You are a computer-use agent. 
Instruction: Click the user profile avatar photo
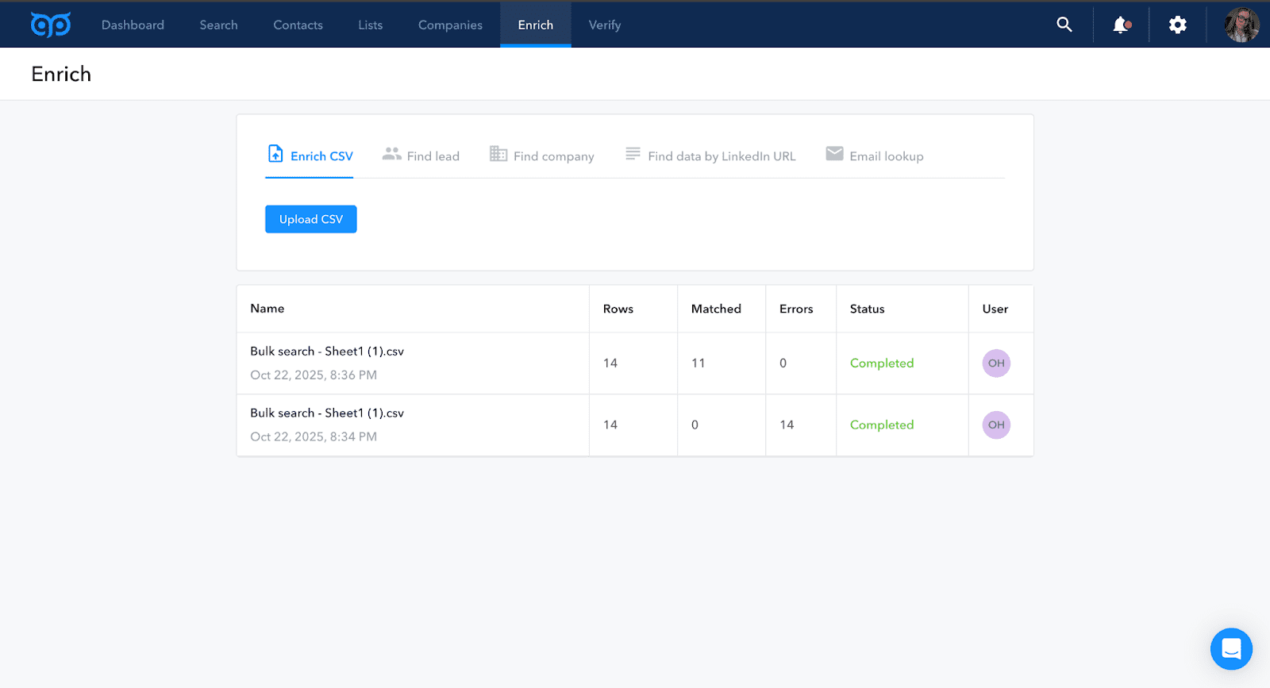[1241, 25]
